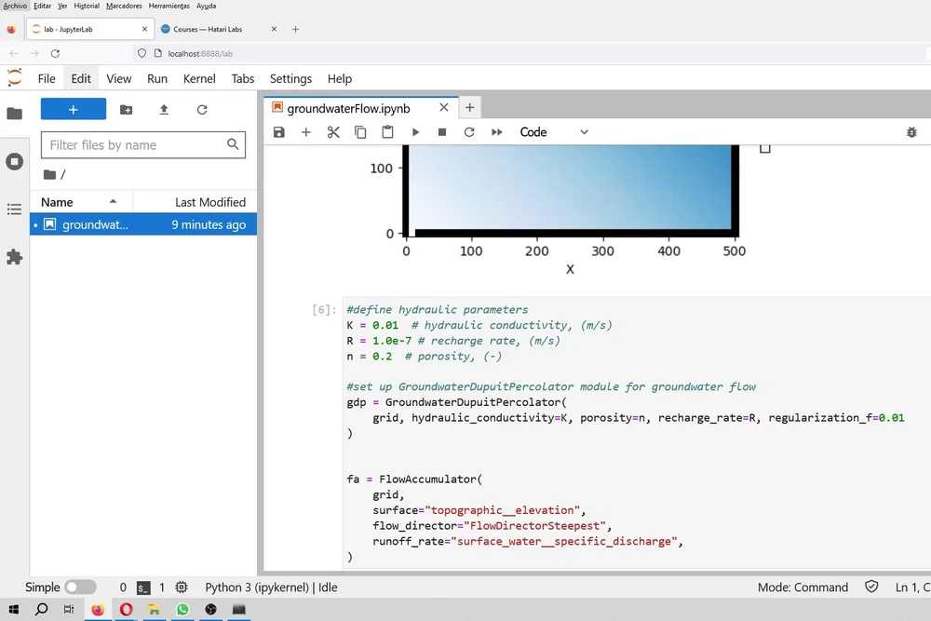Create a new folder in file browser
Viewport: 931px width, 621px height.
coord(126,109)
